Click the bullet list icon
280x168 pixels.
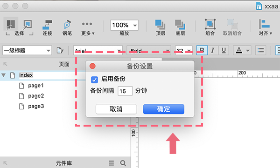pos(260,50)
